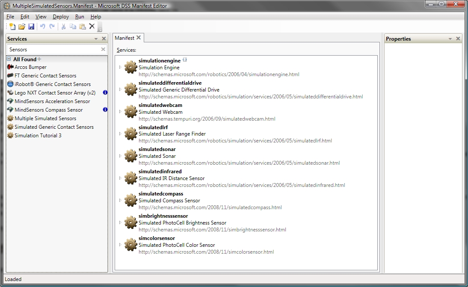
Task: Click the simulatedwebcam gear icon
Action: [130, 112]
